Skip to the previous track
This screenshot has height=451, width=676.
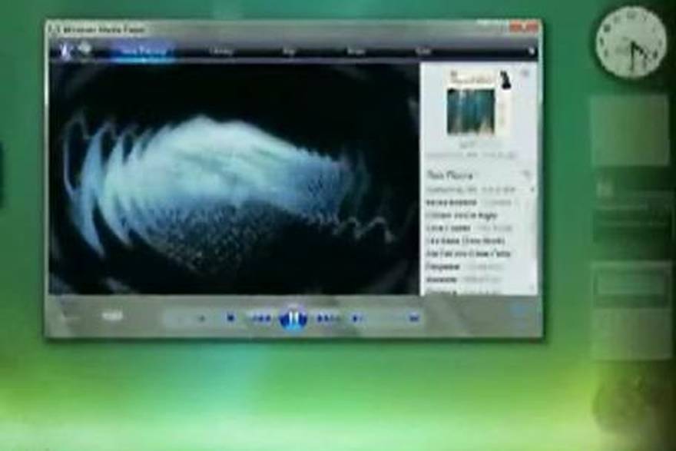click(x=261, y=317)
